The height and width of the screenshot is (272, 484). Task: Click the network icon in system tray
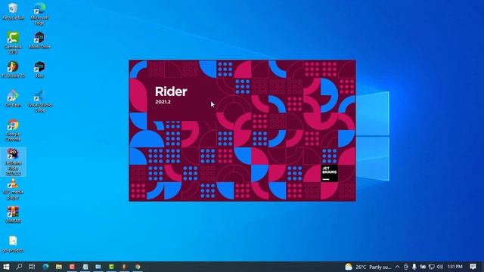(x=432, y=267)
